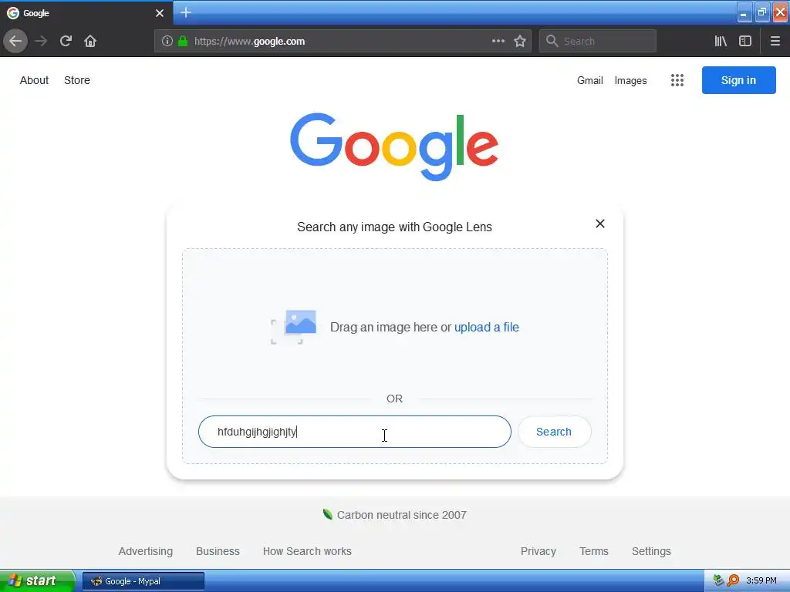Open the Advertising footer link
790x592 pixels.
coord(146,551)
